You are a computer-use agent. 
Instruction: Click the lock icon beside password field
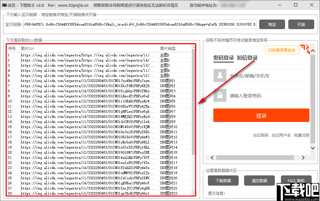[220, 95]
